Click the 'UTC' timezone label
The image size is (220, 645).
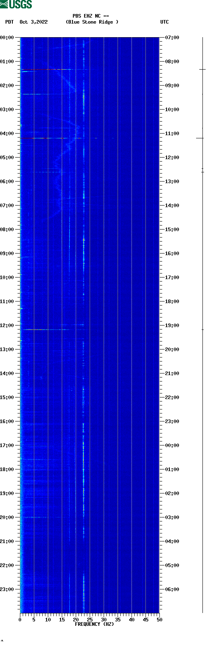point(165,22)
